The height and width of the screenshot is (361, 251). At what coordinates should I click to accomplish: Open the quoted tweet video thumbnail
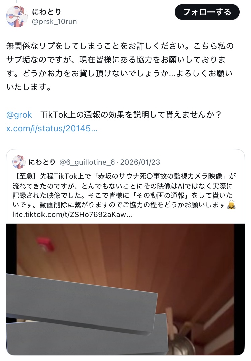(x=125, y=289)
